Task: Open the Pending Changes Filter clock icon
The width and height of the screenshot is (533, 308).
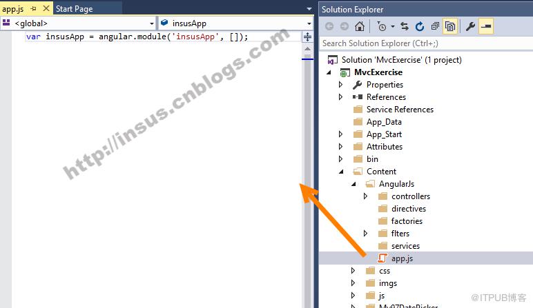Action: (x=381, y=26)
